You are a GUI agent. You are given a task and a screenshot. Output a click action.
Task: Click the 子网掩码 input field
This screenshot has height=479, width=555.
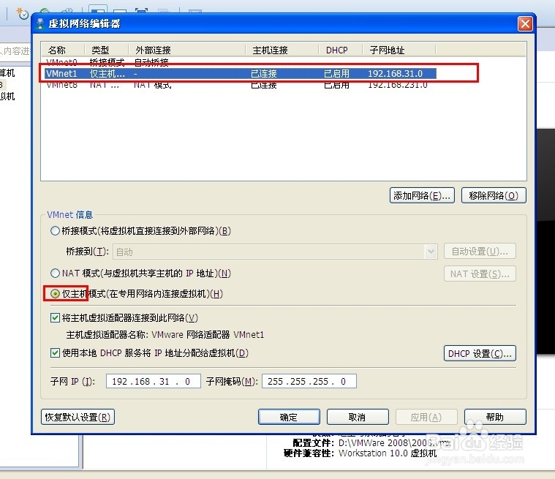pyautogui.click(x=309, y=381)
